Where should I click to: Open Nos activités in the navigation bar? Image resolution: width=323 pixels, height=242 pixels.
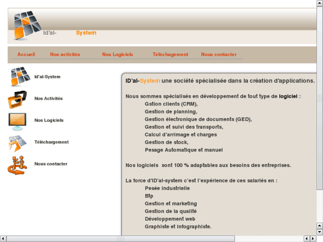(x=65, y=54)
